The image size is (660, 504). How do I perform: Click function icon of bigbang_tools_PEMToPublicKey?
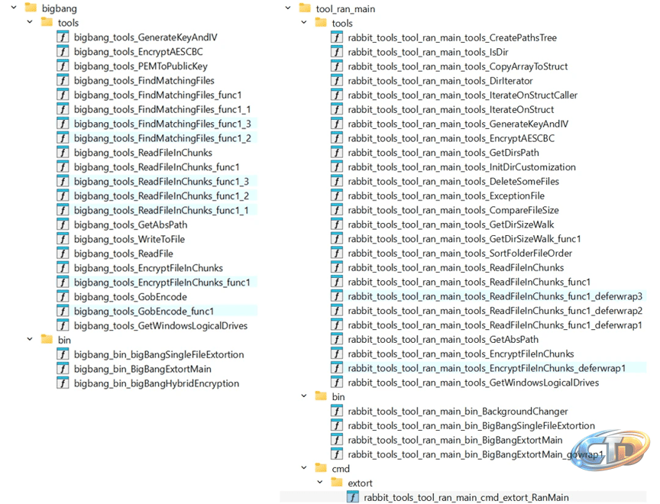coord(63,66)
